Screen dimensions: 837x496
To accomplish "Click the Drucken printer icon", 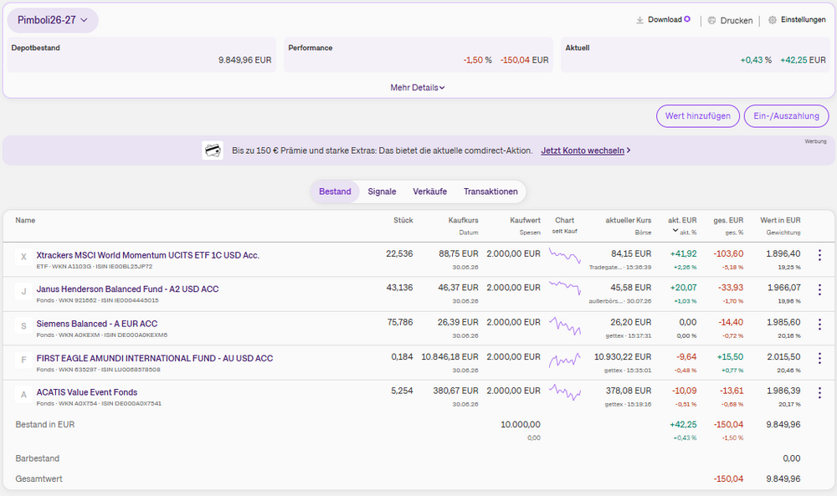I will (711, 20).
